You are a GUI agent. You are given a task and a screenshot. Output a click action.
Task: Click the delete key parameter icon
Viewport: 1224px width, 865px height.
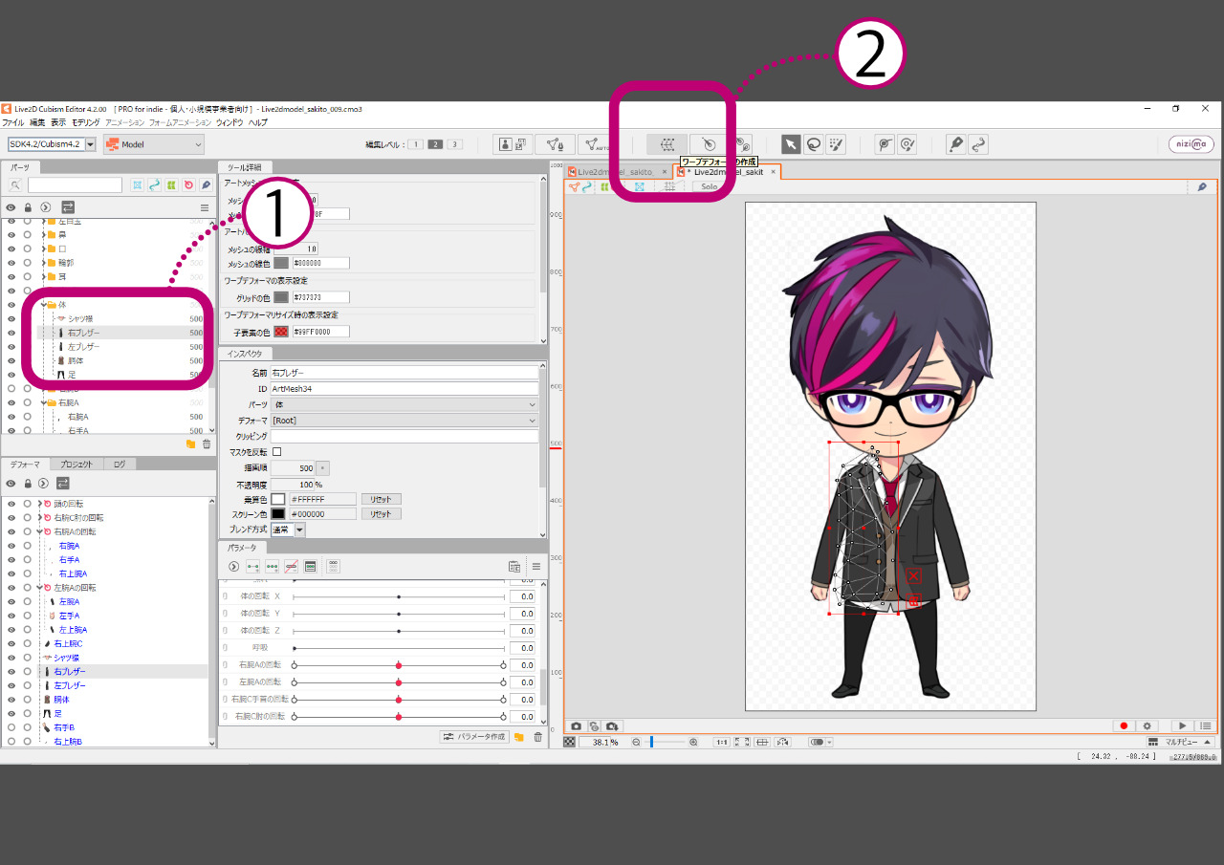tap(292, 566)
